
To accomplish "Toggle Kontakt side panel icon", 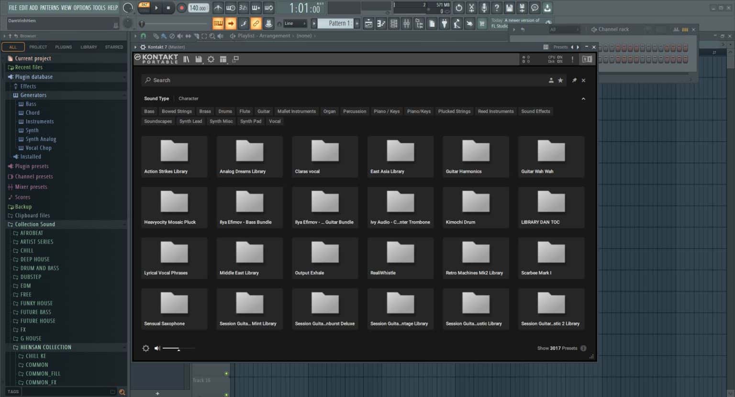I will [587, 59].
